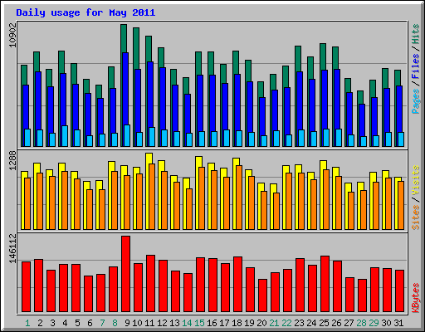This screenshot has width=425, height=332.
Task: Click the 1288 visits axis label
Action: coord(12,160)
